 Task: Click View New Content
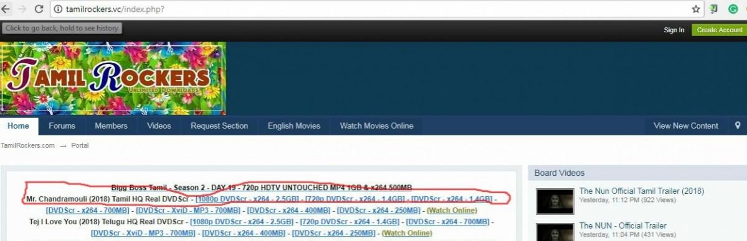[x=685, y=126]
